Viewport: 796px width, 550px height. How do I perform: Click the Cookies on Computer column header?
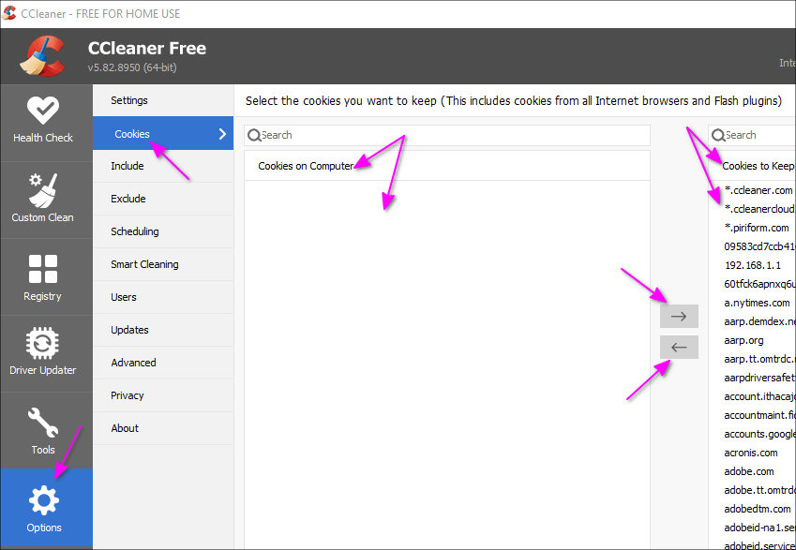pos(446,166)
